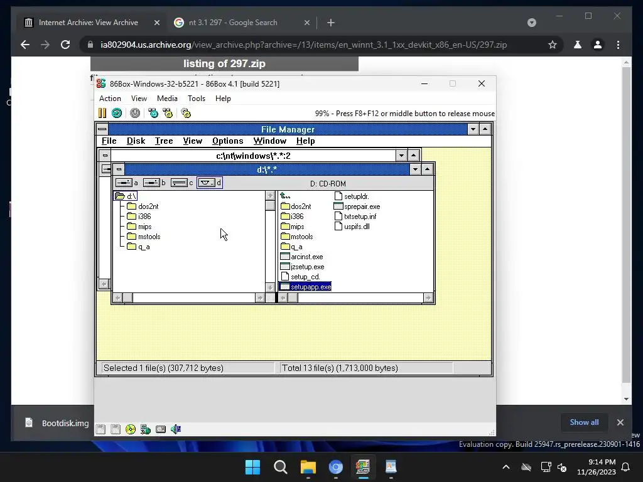
Task: Open d:\*.* window control menu box
Action: tap(119, 169)
